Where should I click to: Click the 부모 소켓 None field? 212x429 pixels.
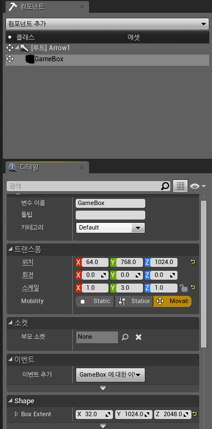click(97, 337)
